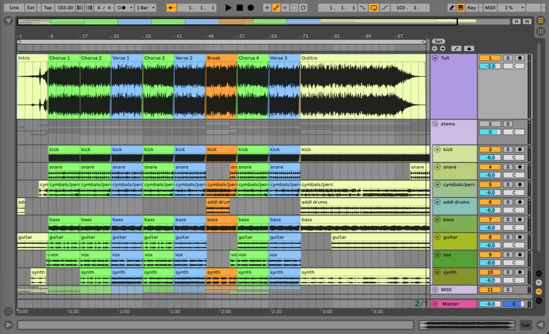Arm the snare track for recording
This screenshot has height=334, width=549.
pos(520,167)
